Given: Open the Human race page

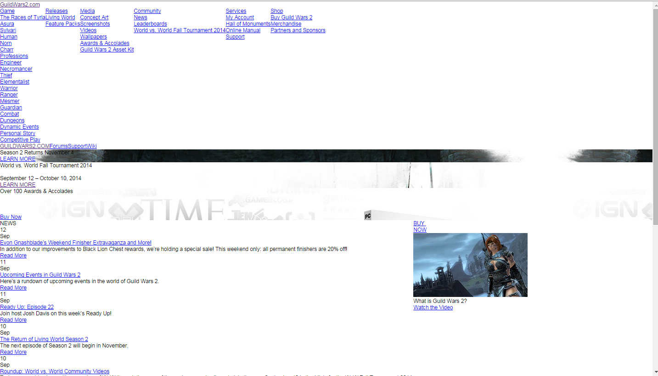Looking at the screenshot, I should click(x=9, y=37).
